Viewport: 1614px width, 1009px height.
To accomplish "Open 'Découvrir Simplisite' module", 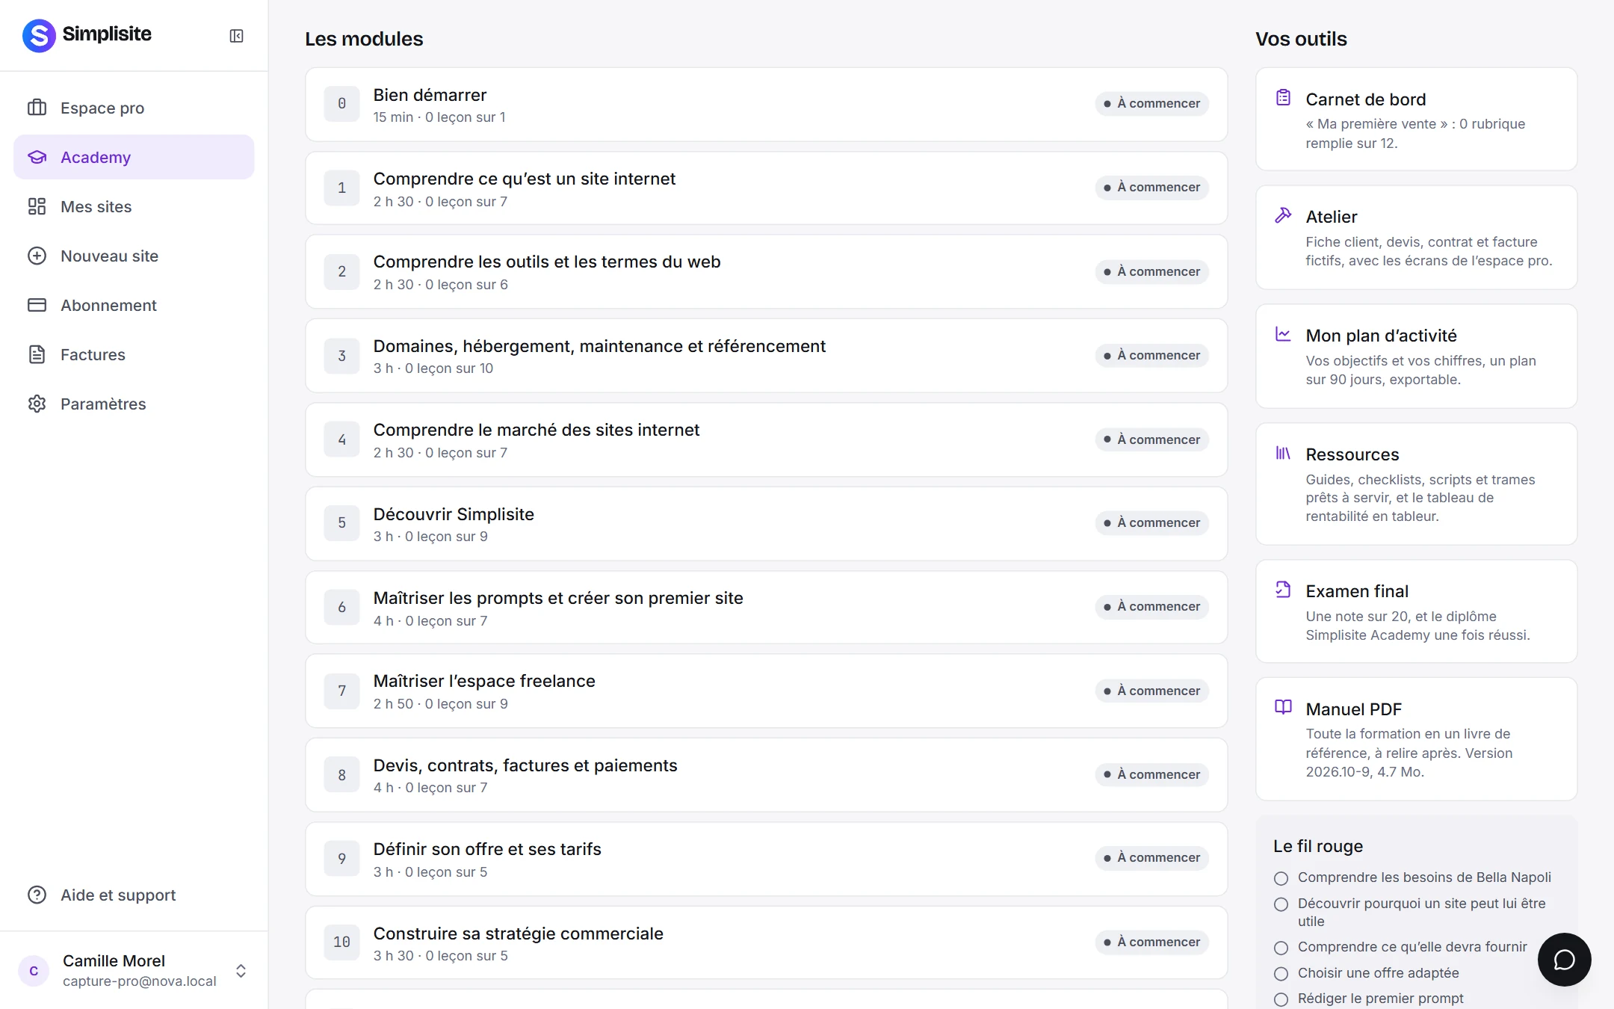I will [x=766, y=524].
